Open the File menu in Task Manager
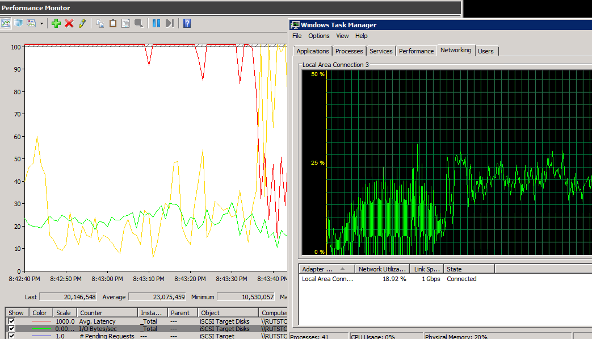The image size is (592, 339). (297, 36)
